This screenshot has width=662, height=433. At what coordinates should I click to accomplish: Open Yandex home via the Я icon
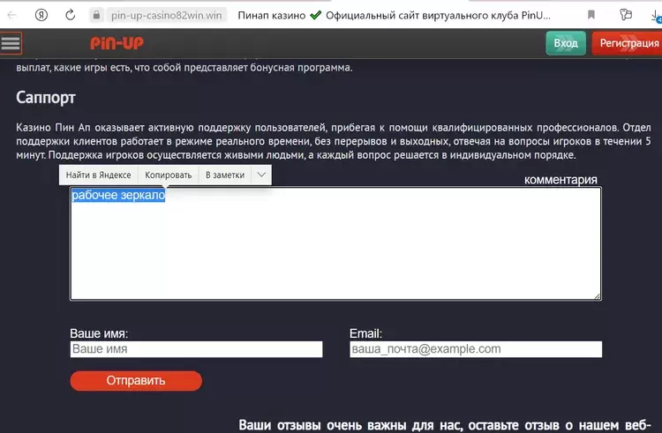pos(41,15)
